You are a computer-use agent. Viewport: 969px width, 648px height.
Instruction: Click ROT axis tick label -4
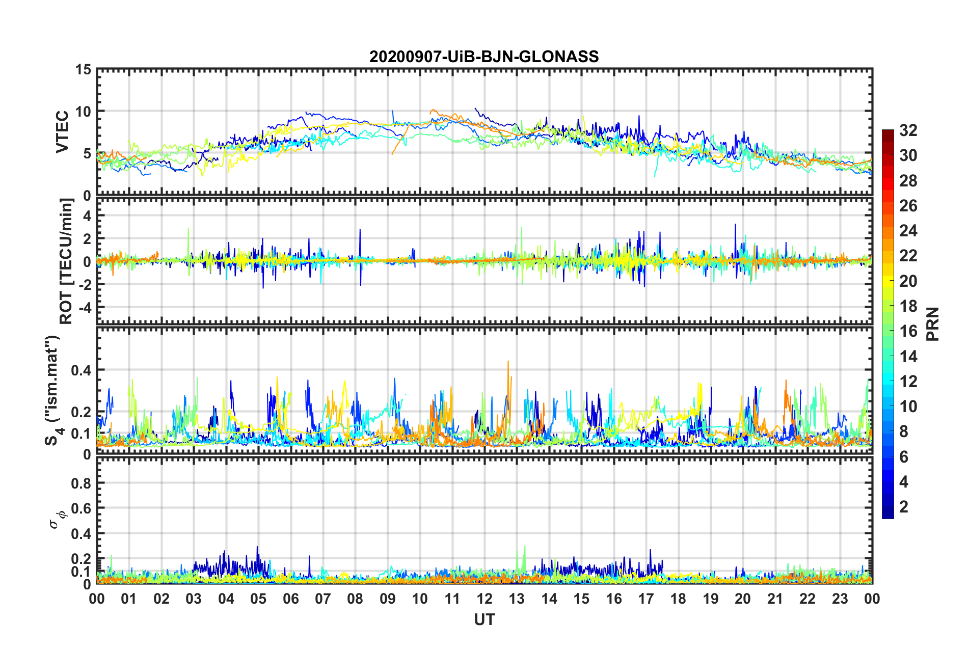85,307
